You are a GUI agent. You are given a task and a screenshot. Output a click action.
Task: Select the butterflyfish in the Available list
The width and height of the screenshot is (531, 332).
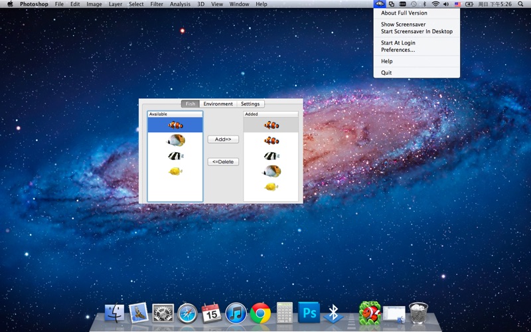coord(175,140)
